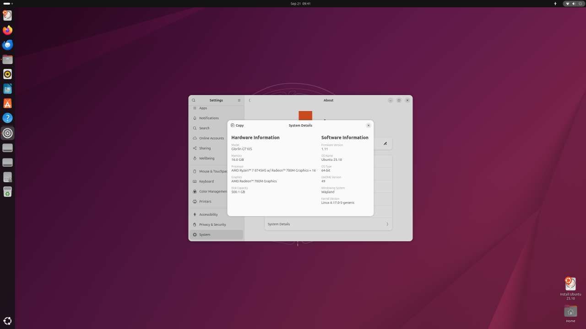Maximize the Settings window
The height and width of the screenshot is (329, 586).
(x=399, y=100)
